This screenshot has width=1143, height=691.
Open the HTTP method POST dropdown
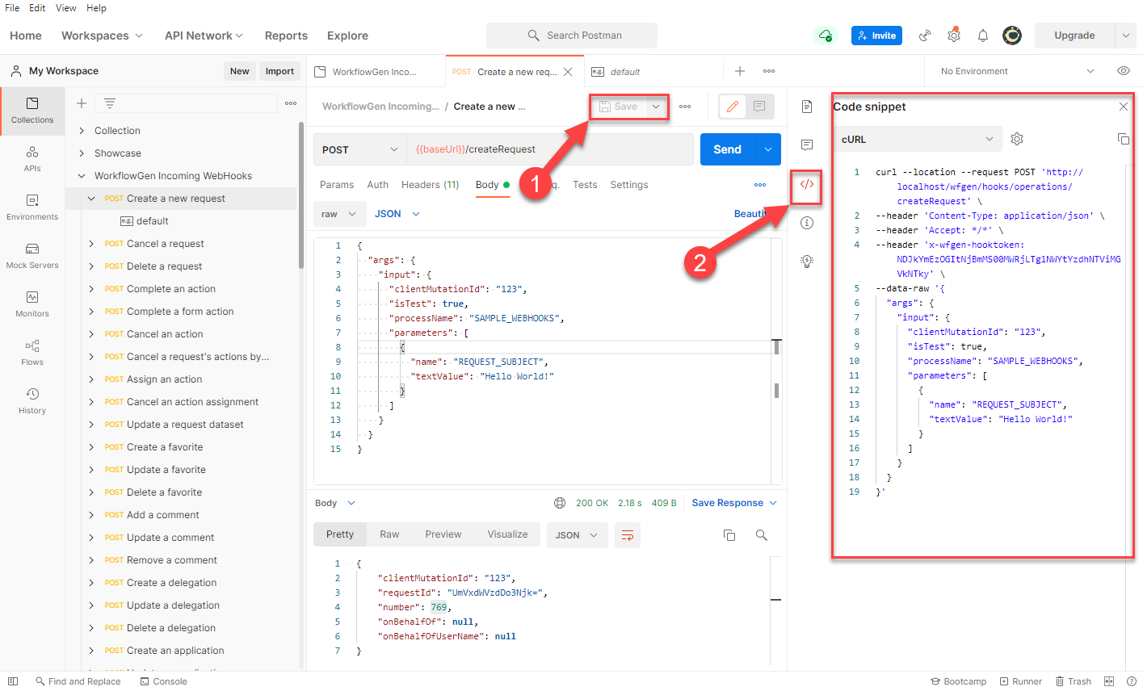(359, 149)
